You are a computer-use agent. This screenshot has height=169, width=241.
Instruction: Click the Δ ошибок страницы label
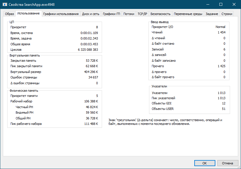click(25, 83)
